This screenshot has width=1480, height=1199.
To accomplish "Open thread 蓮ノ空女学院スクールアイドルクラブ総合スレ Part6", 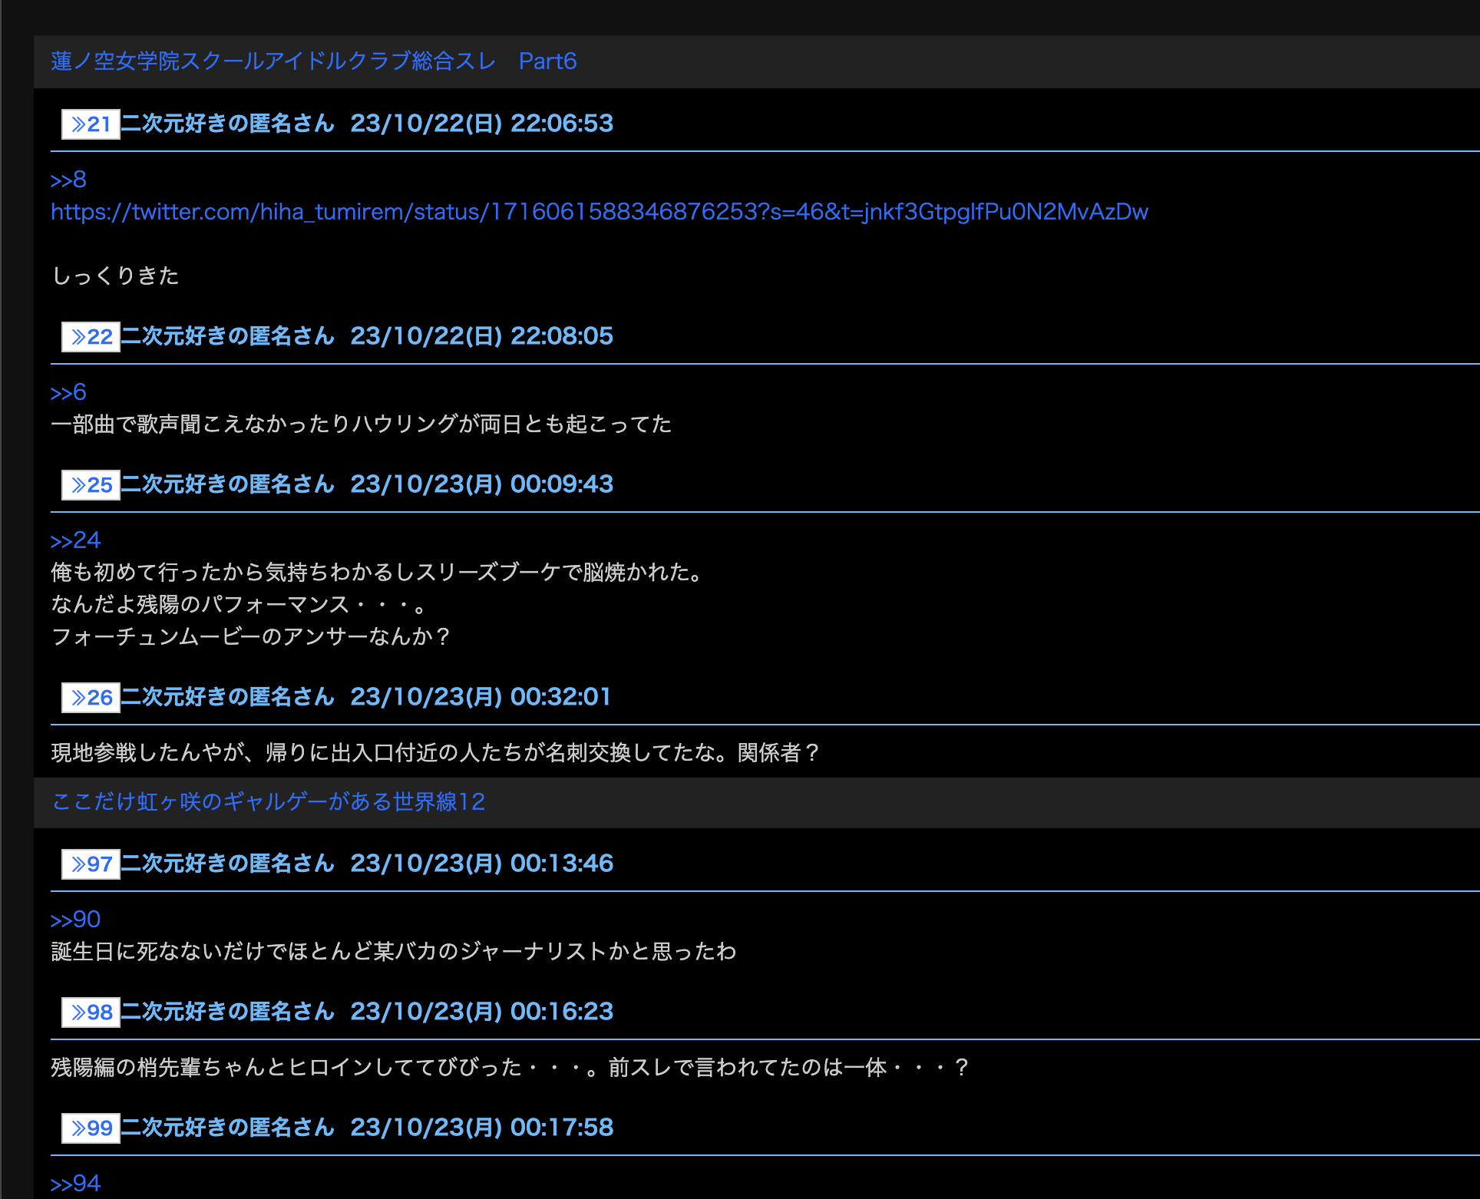I will pos(313,61).
